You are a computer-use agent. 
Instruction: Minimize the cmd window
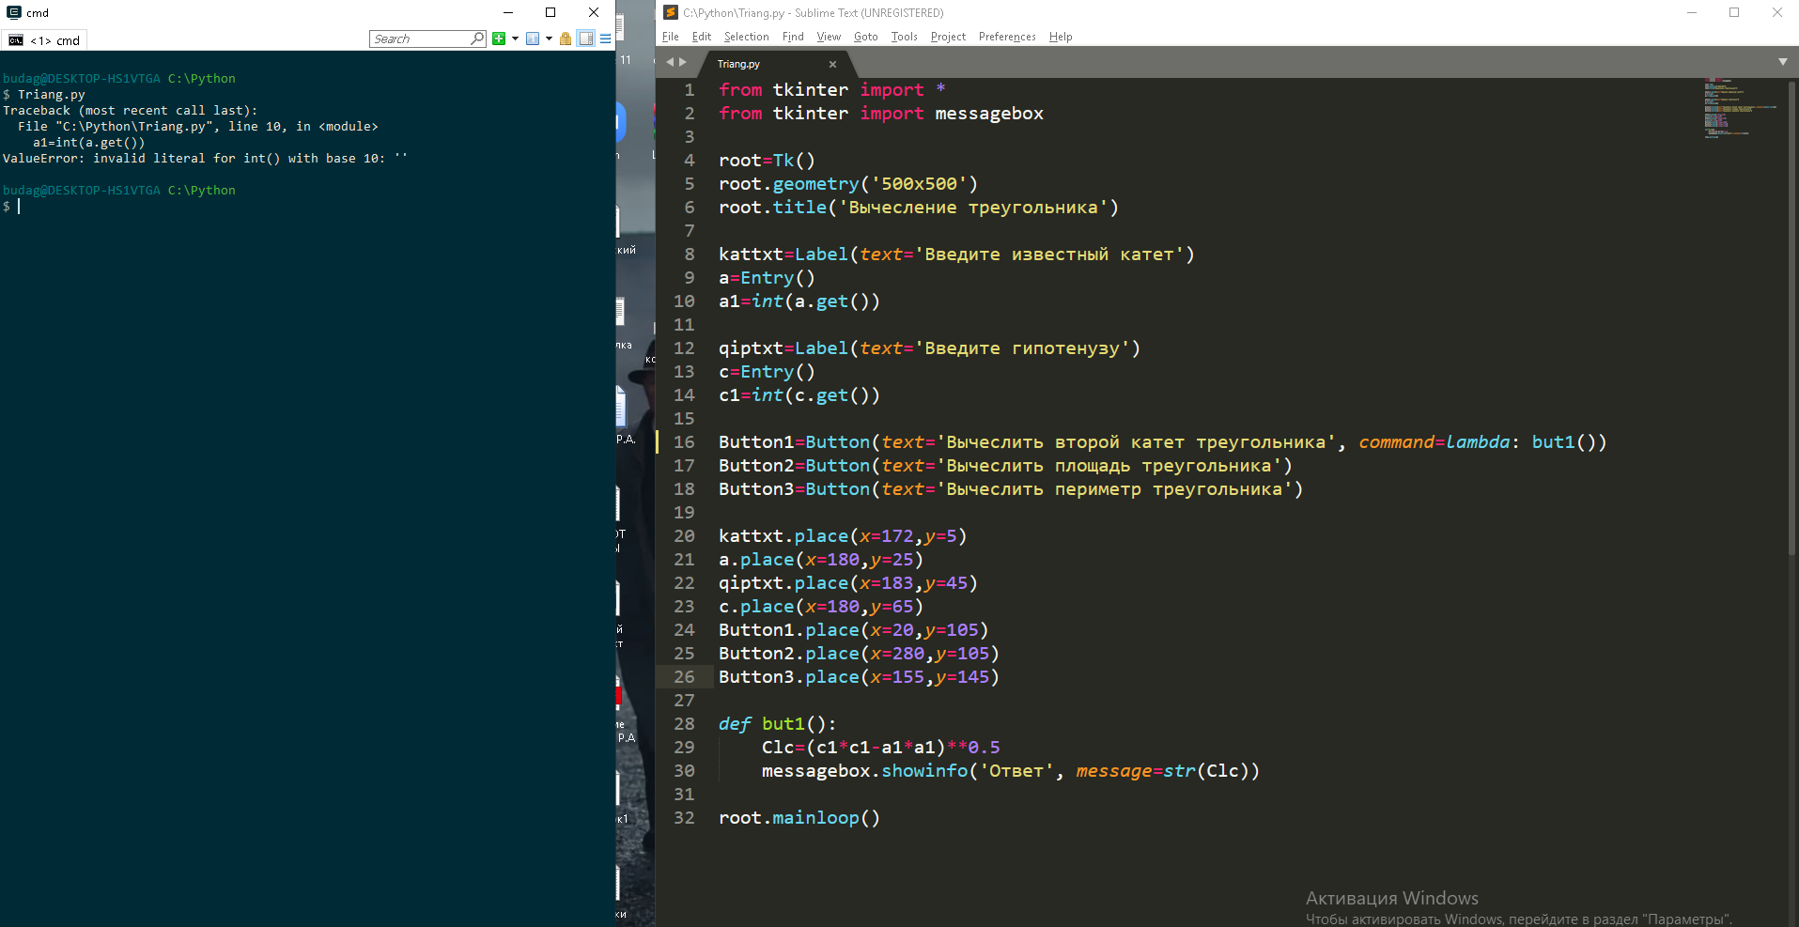(x=507, y=12)
